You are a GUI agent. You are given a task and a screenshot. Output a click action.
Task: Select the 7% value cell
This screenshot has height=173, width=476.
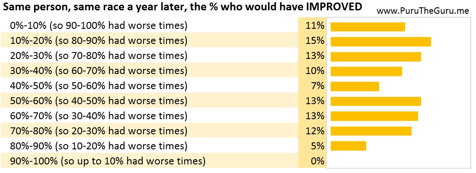click(x=317, y=86)
